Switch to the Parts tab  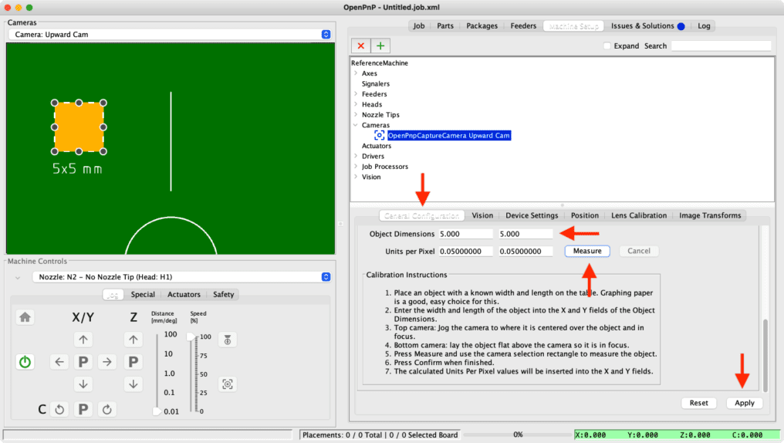[x=445, y=26]
